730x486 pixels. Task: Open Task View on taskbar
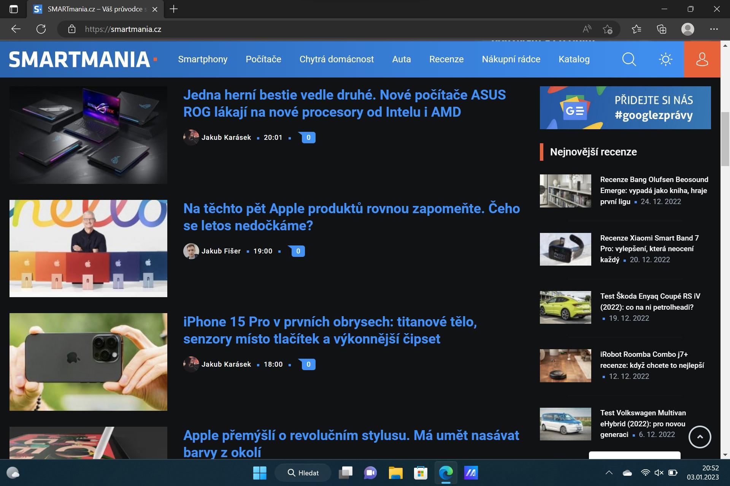click(x=346, y=473)
